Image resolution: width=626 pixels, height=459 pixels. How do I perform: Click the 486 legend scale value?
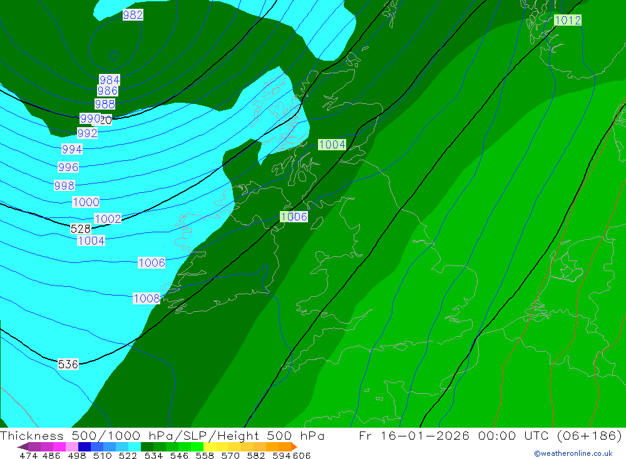51,455
